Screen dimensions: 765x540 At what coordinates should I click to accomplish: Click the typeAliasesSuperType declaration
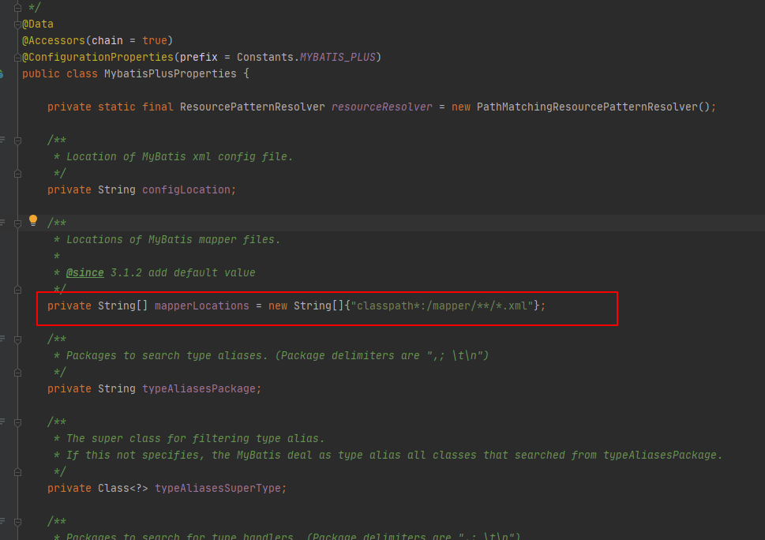220,488
